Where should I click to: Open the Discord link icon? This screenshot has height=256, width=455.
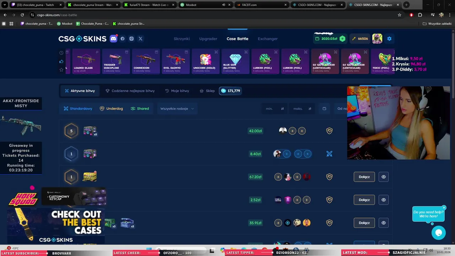(113, 39)
